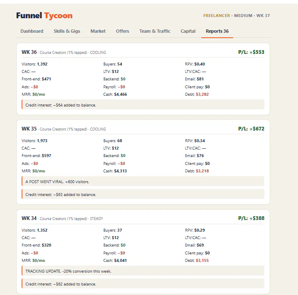Click Debt: $3,218 value
Viewport: 298px width, 295px height.
tap(197, 171)
